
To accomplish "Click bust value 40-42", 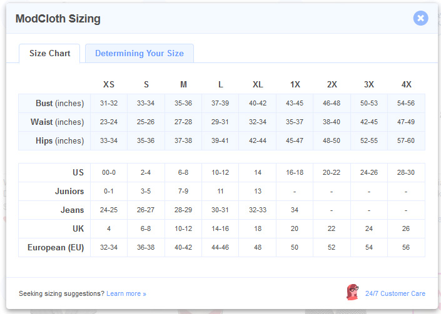I will (258, 103).
